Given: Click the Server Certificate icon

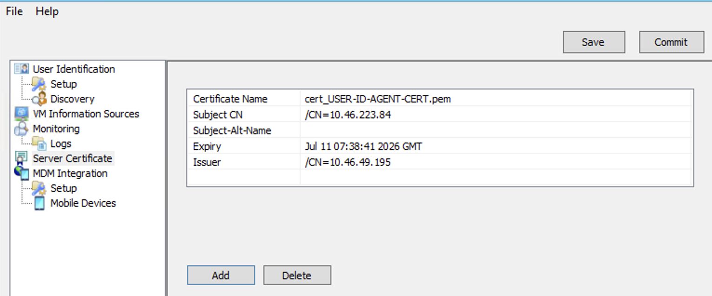Looking at the screenshot, I should pos(21,158).
